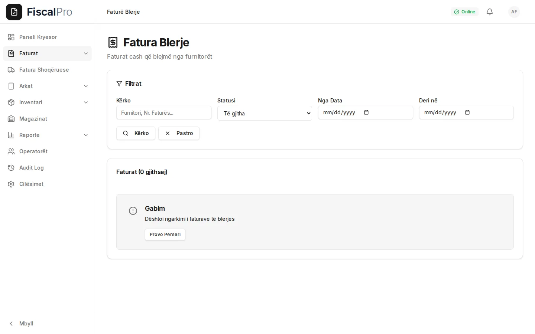Click the Dështoi ngarkimi error message
Viewport: 535px width, 334px height.
189,219
